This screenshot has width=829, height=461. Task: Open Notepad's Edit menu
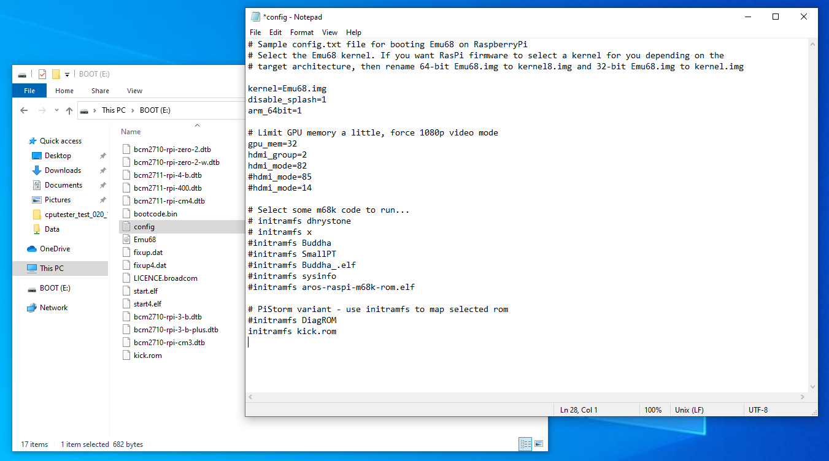(x=276, y=32)
